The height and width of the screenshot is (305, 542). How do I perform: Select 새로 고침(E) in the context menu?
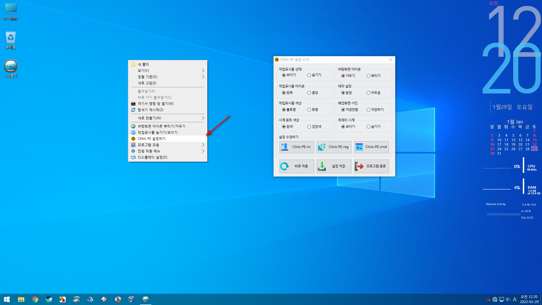click(168, 83)
